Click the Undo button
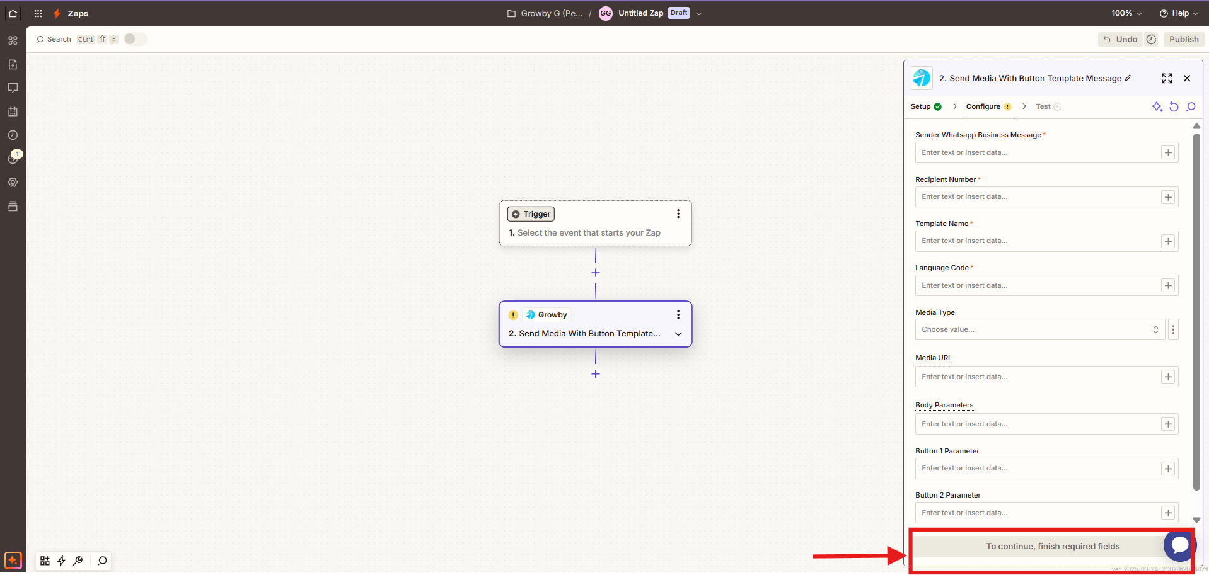Image resolution: width=1209 pixels, height=575 pixels. (x=1120, y=39)
